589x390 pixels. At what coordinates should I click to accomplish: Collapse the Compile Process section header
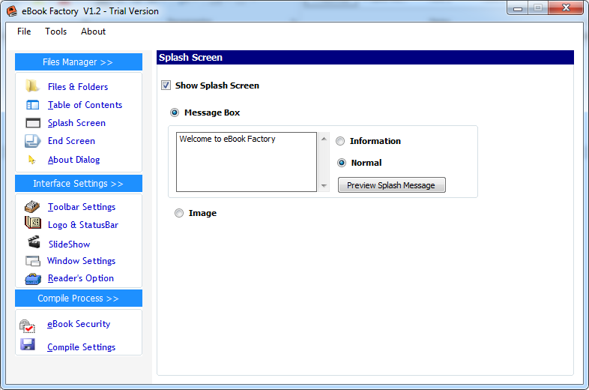point(79,298)
